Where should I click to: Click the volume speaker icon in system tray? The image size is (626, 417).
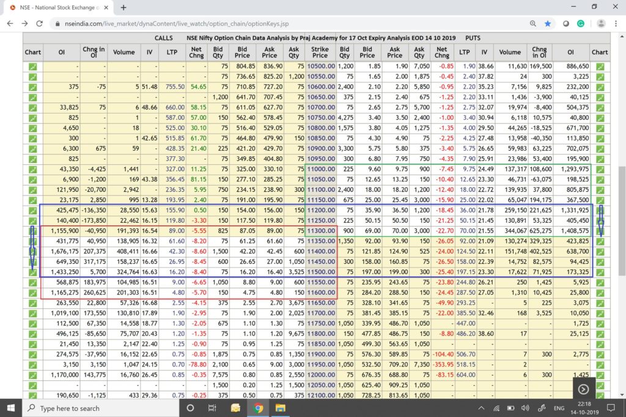[x=525, y=408]
